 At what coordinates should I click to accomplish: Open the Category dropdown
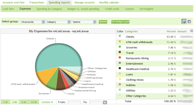click(58, 22)
